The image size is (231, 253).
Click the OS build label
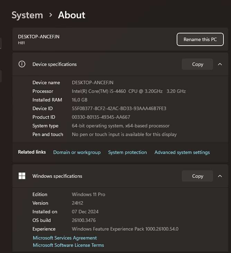(41, 220)
